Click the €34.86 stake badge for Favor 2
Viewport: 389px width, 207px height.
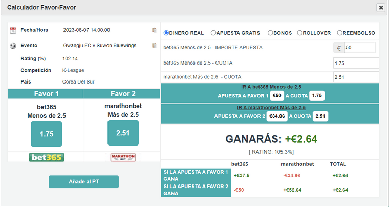click(277, 116)
